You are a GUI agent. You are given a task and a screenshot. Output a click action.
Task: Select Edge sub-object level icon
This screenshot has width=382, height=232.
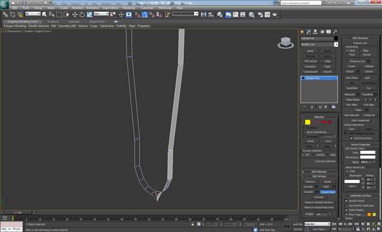(x=313, y=122)
